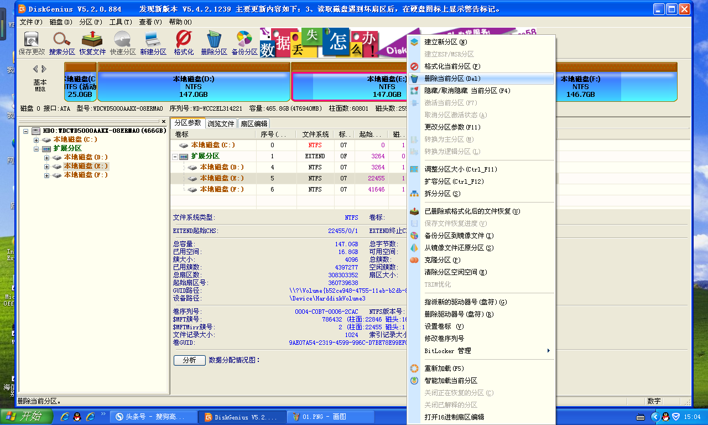Switch to the 浏览文件 tab
The width and height of the screenshot is (708, 425).
click(221, 123)
